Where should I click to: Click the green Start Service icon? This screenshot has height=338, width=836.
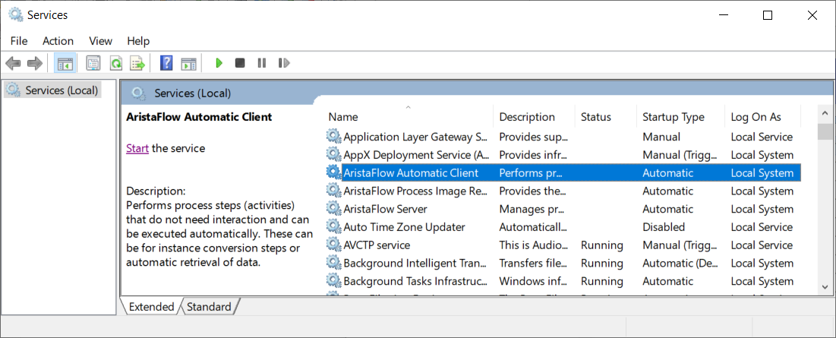(219, 64)
